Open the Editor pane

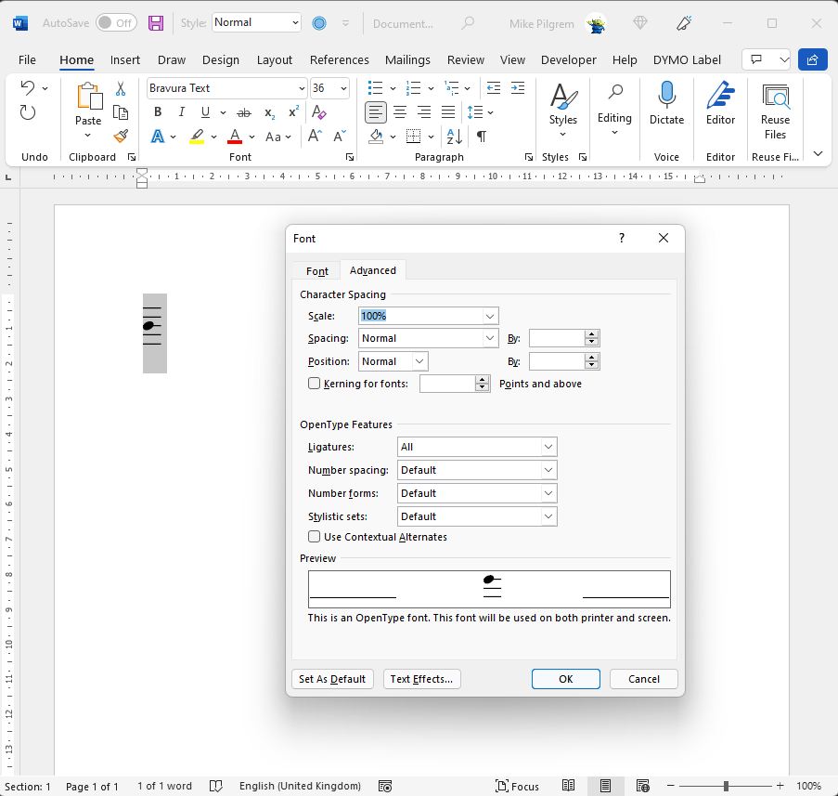[x=720, y=103]
